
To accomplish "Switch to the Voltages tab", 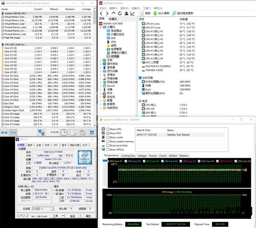I will [142, 156].
